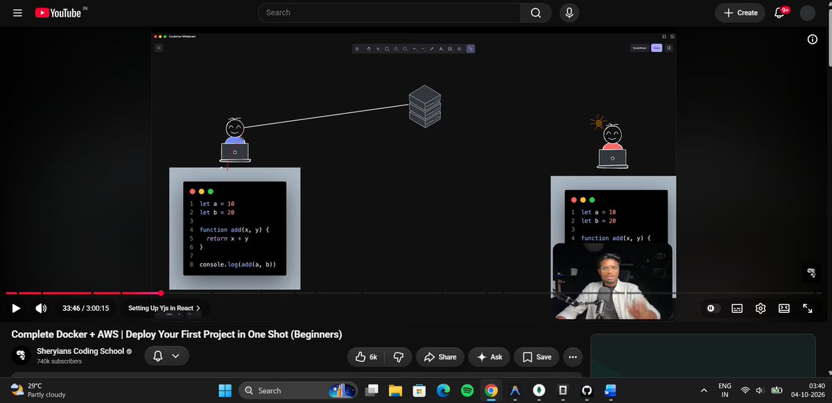Open the Sheryians Coding School channel avatar
The height and width of the screenshot is (403, 832).
click(x=21, y=356)
